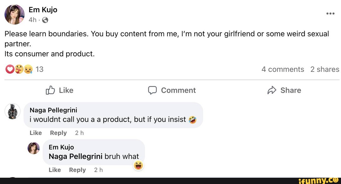Open the three-dot options menu on the post

tap(330, 13)
